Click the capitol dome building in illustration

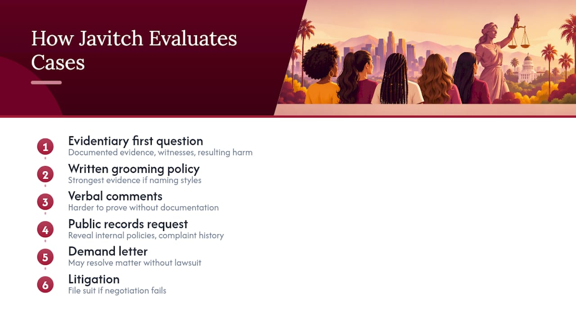click(527, 69)
